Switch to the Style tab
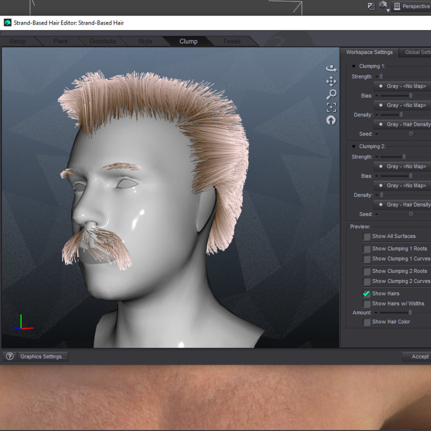Viewport: 431px width, 431px height. (x=145, y=41)
